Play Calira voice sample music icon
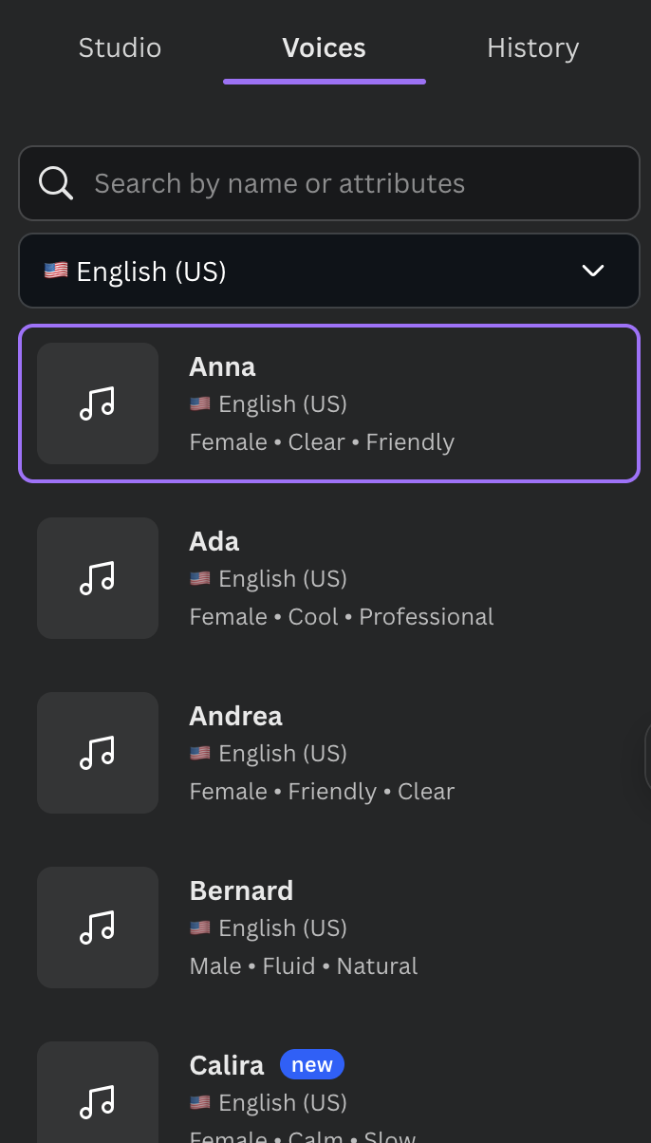 (x=97, y=1101)
